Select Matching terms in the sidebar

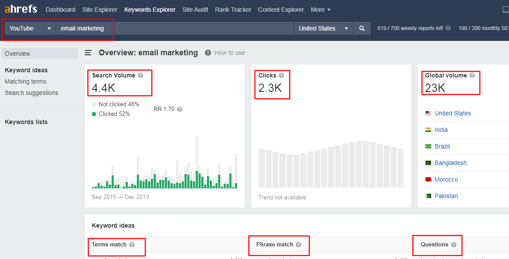point(25,81)
